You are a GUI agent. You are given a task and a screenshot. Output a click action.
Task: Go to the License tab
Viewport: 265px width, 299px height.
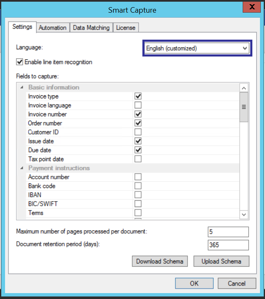(126, 28)
